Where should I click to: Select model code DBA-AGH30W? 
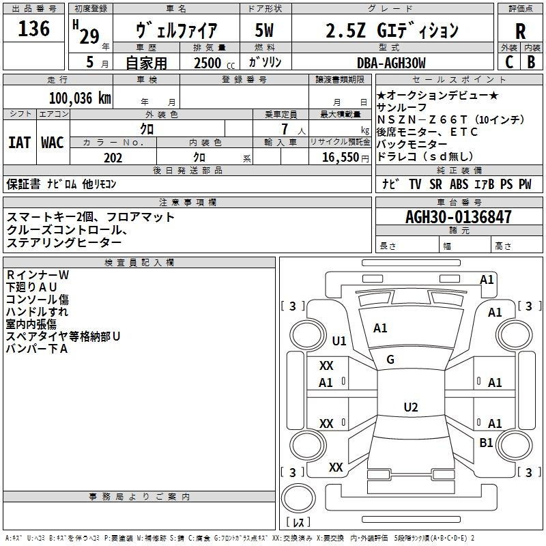391,63
